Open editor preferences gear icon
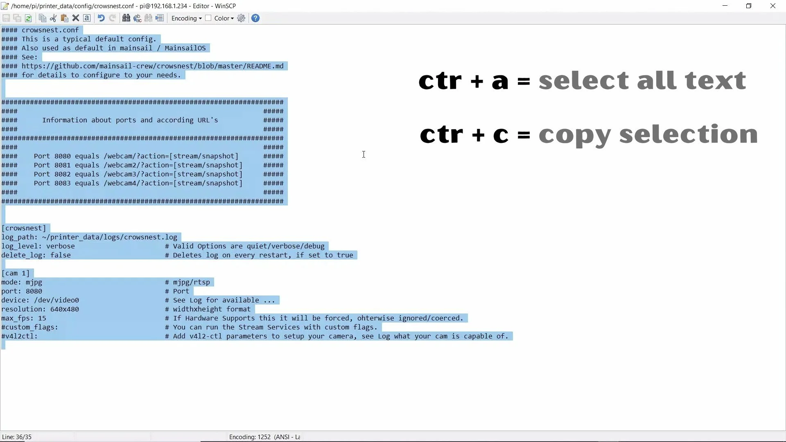 (241, 18)
